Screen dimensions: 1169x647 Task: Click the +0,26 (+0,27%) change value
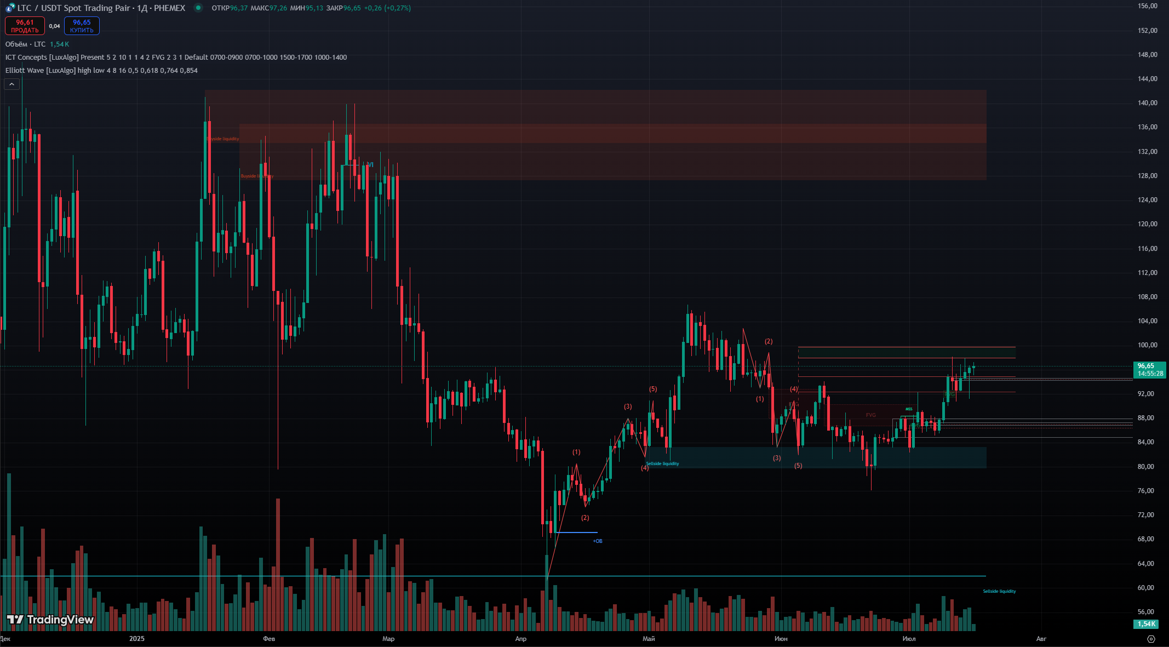387,8
